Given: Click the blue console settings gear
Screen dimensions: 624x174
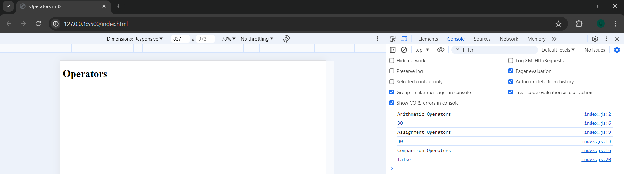Looking at the screenshot, I should click(x=617, y=50).
